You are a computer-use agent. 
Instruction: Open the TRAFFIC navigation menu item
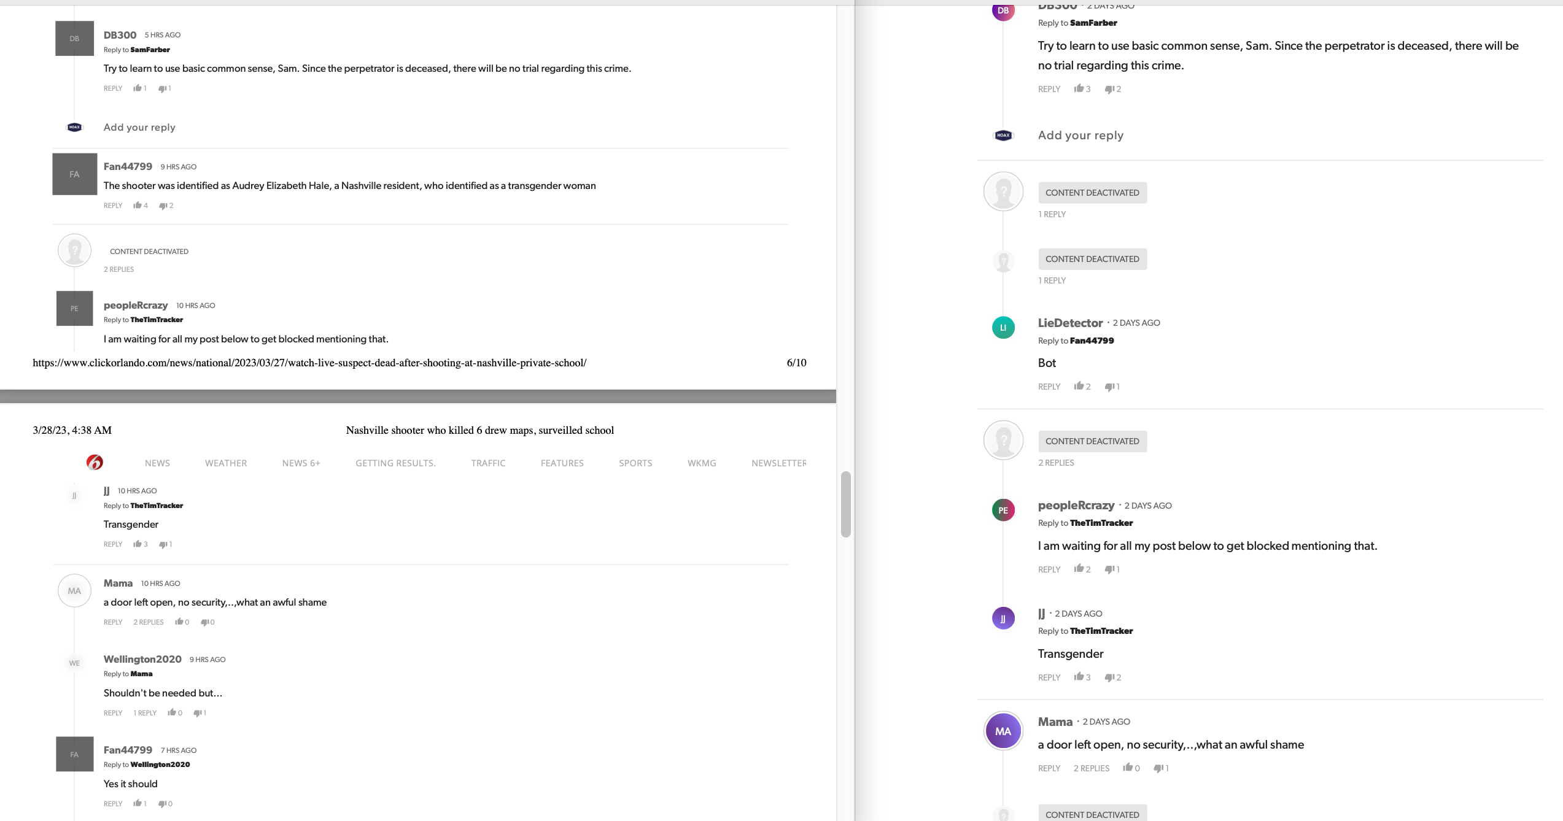pyautogui.click(x=488, y=463)
